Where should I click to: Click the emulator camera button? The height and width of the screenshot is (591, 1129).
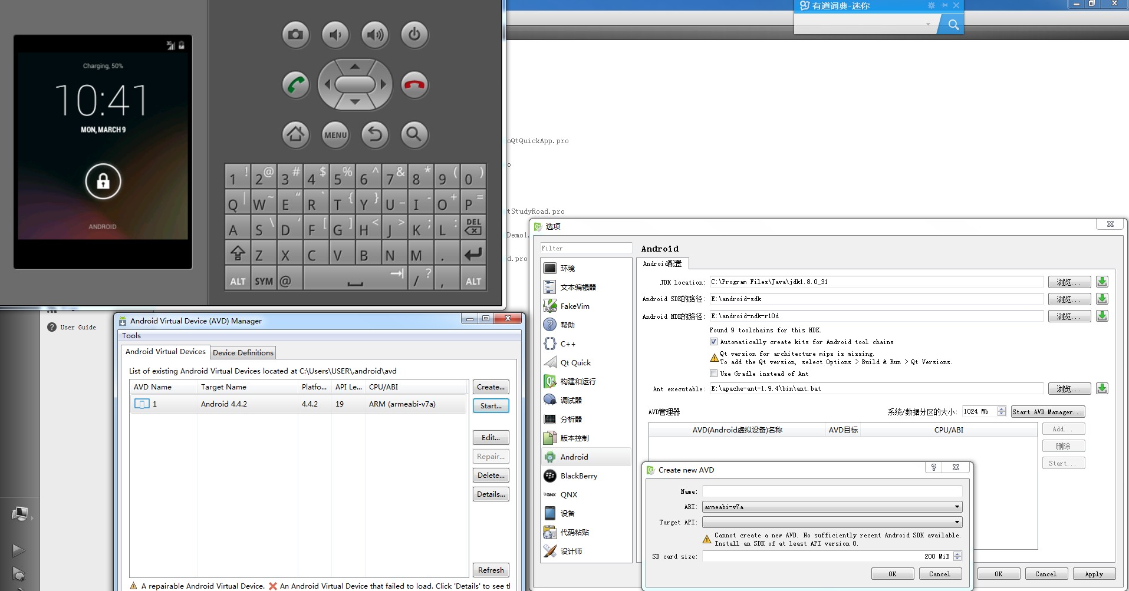click(295, 35)
